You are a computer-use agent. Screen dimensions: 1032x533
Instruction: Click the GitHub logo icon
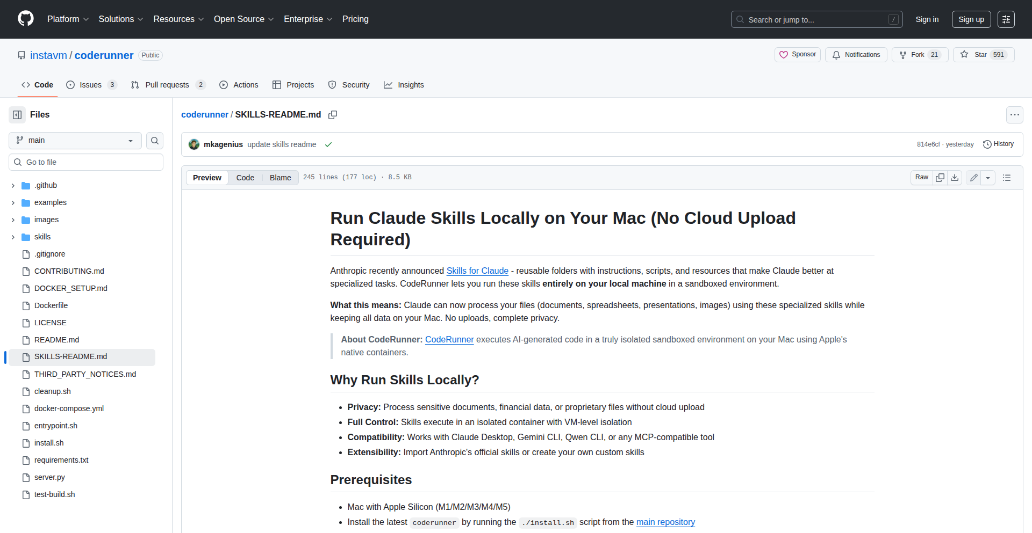pyautogui.click(x=26, y=19)
